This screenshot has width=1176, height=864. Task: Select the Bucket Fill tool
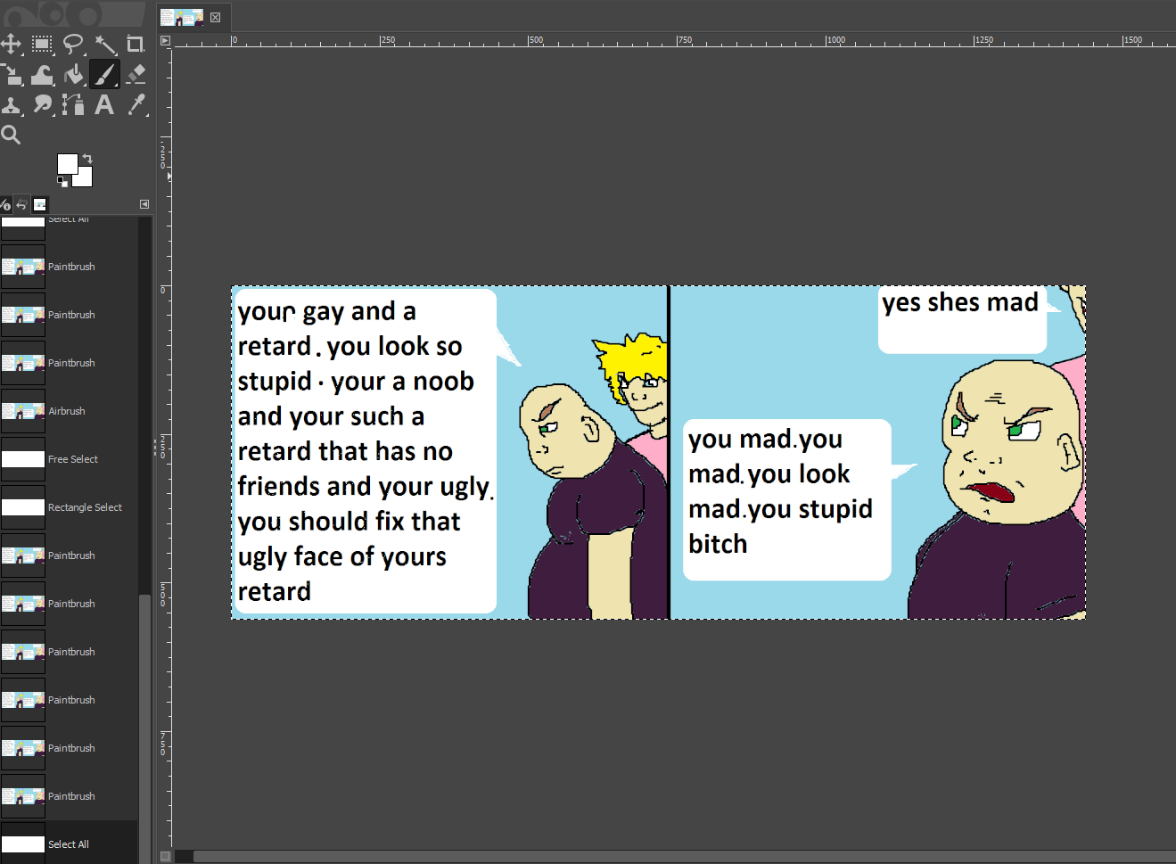point(73,75)
